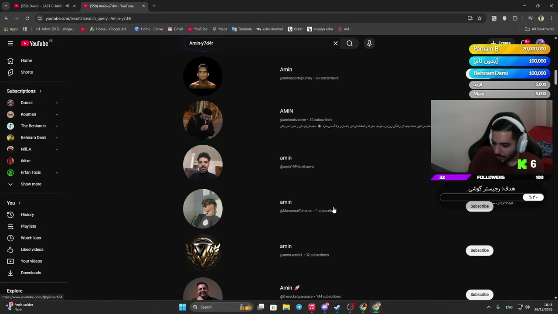This screenshot has width=558, height=314.
Task: Reload the page
Action: pyautogui.click(x=27, y=18)
